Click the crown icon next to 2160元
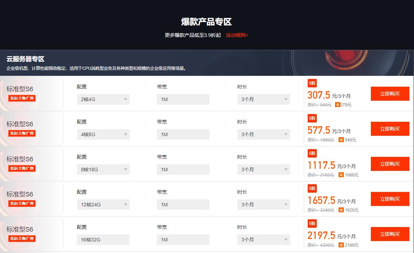 click(341, 245)
